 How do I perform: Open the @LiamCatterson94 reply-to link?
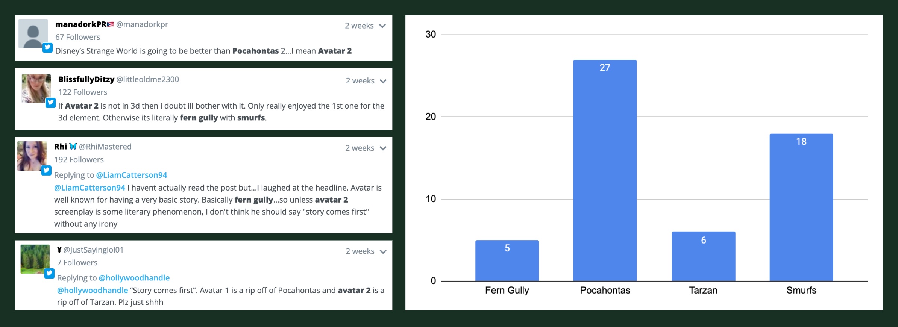pos(132,175)
